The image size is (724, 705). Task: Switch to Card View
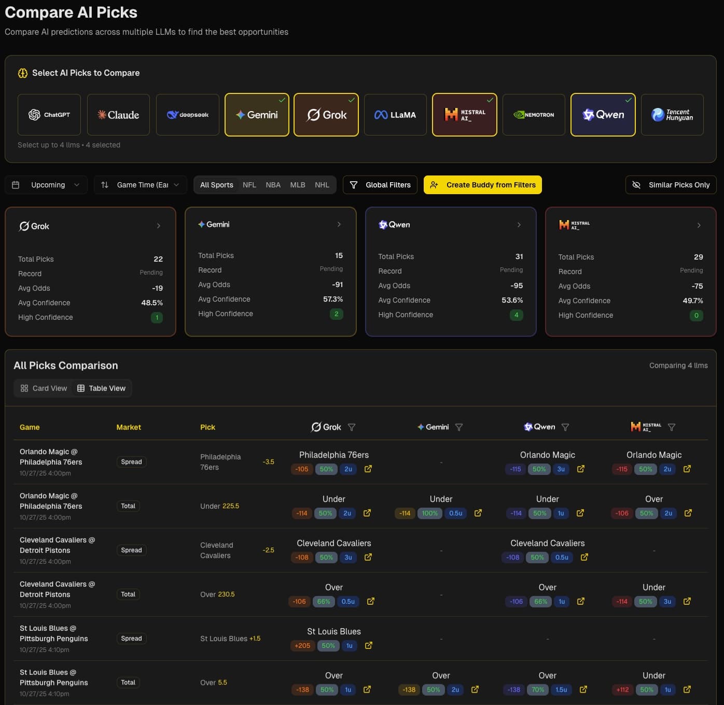43,388
